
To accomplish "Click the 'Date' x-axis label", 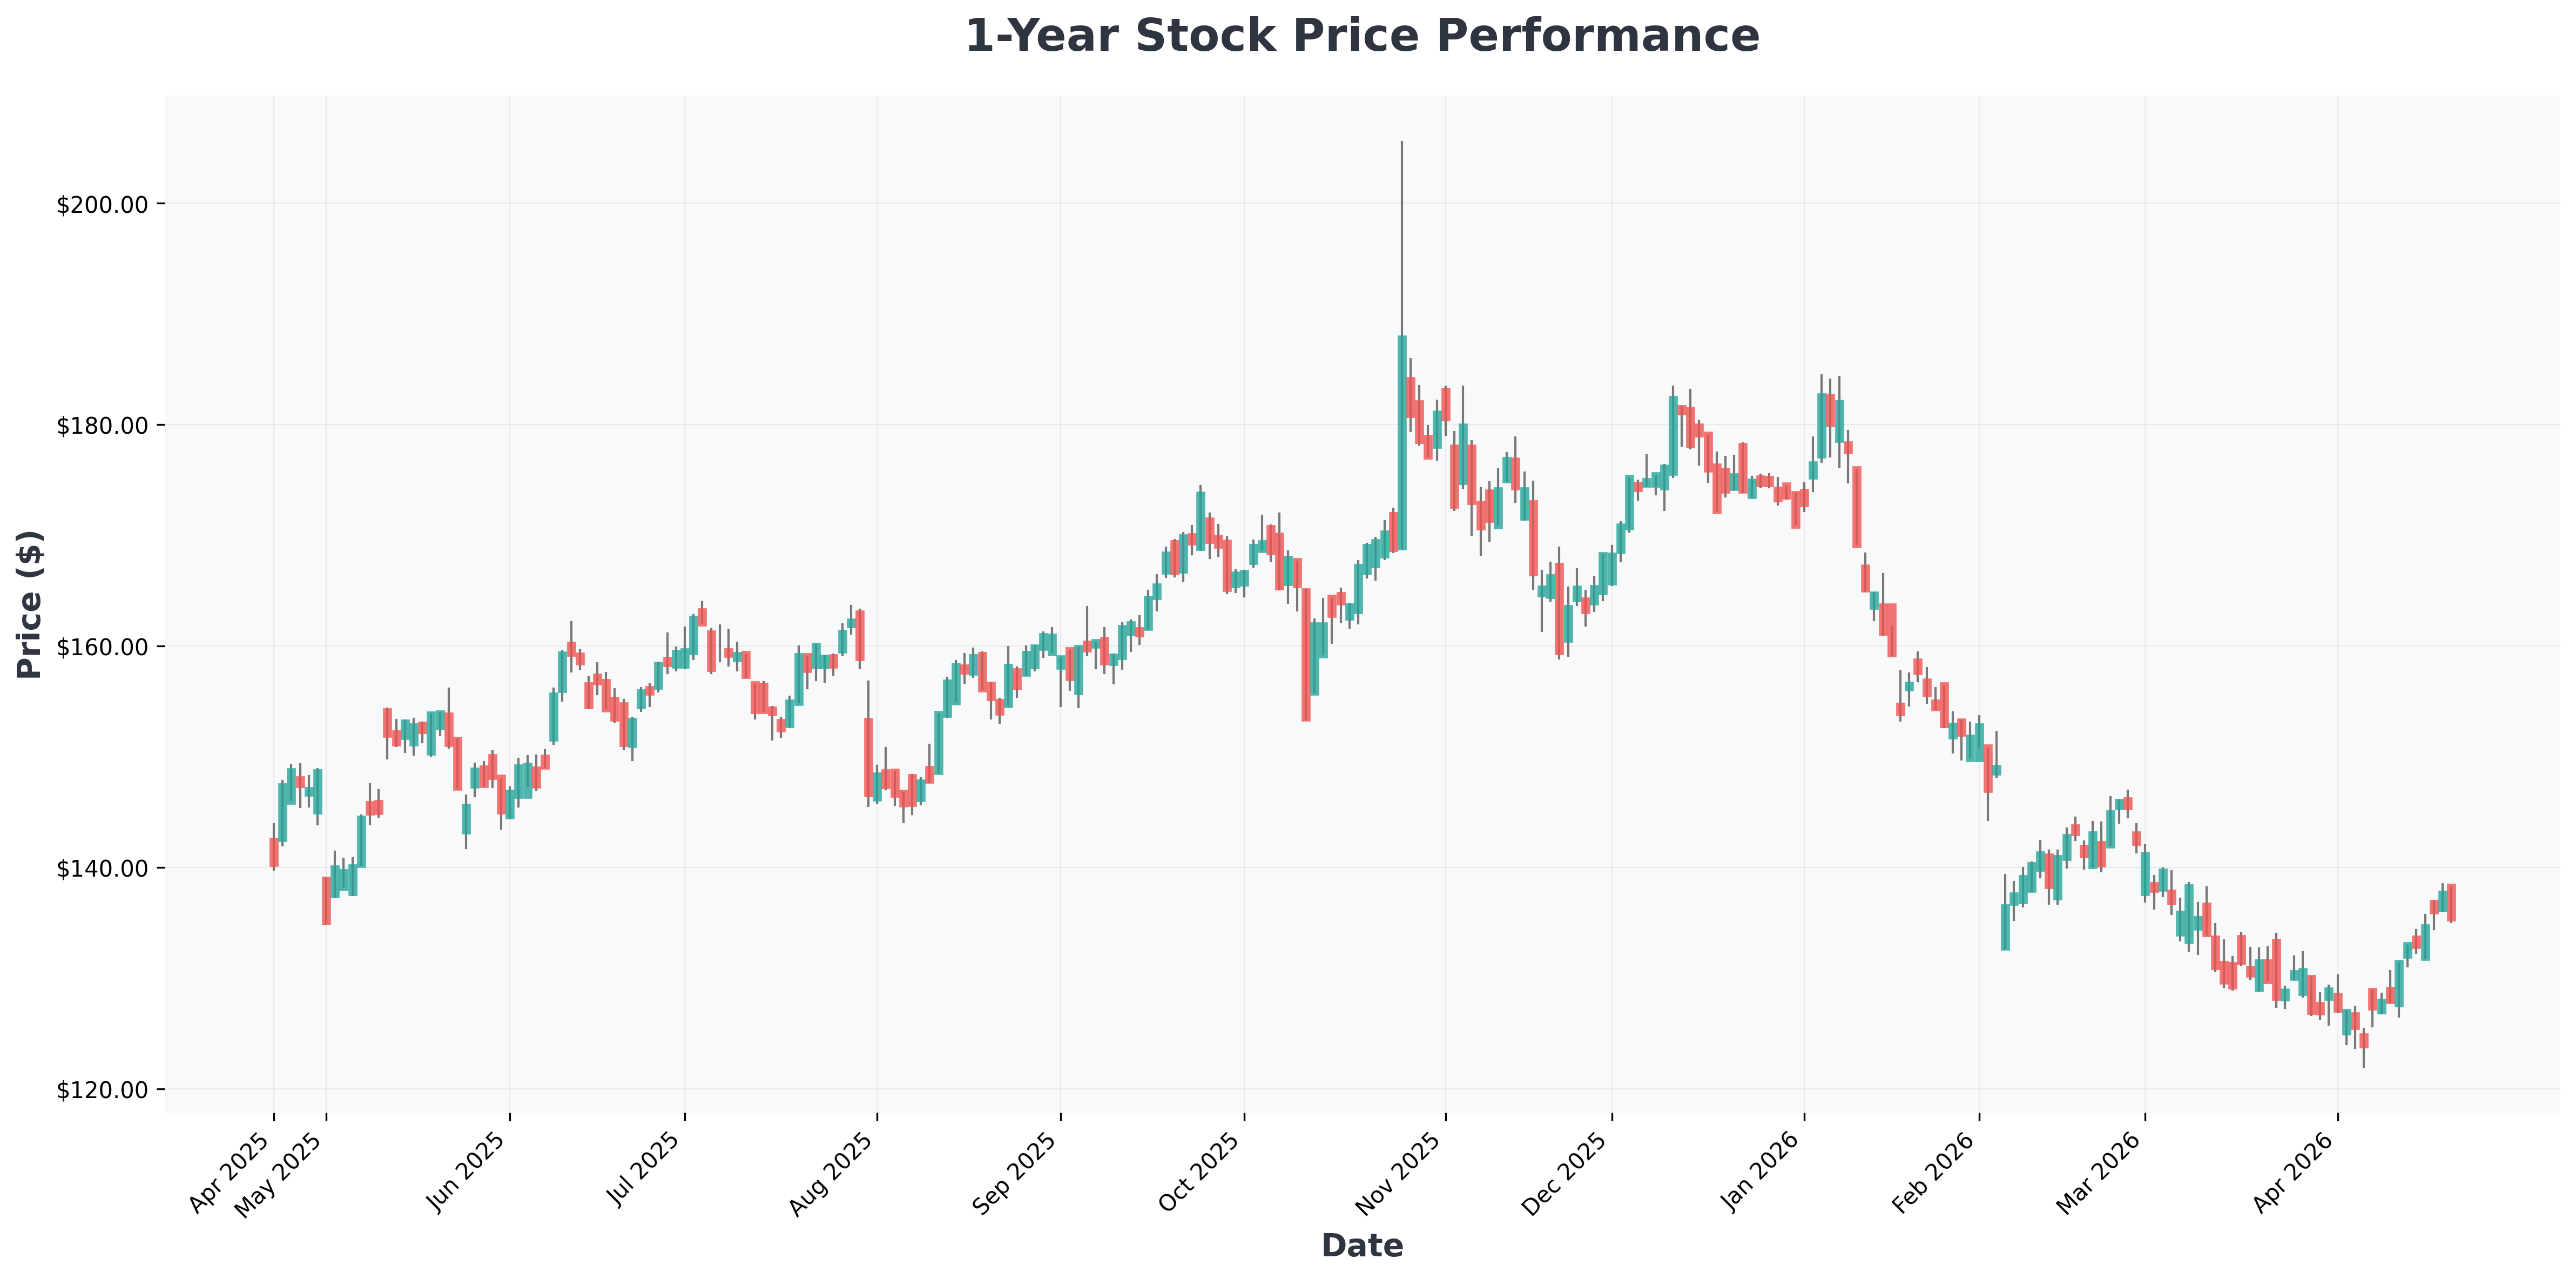I will point(1362,1245).
